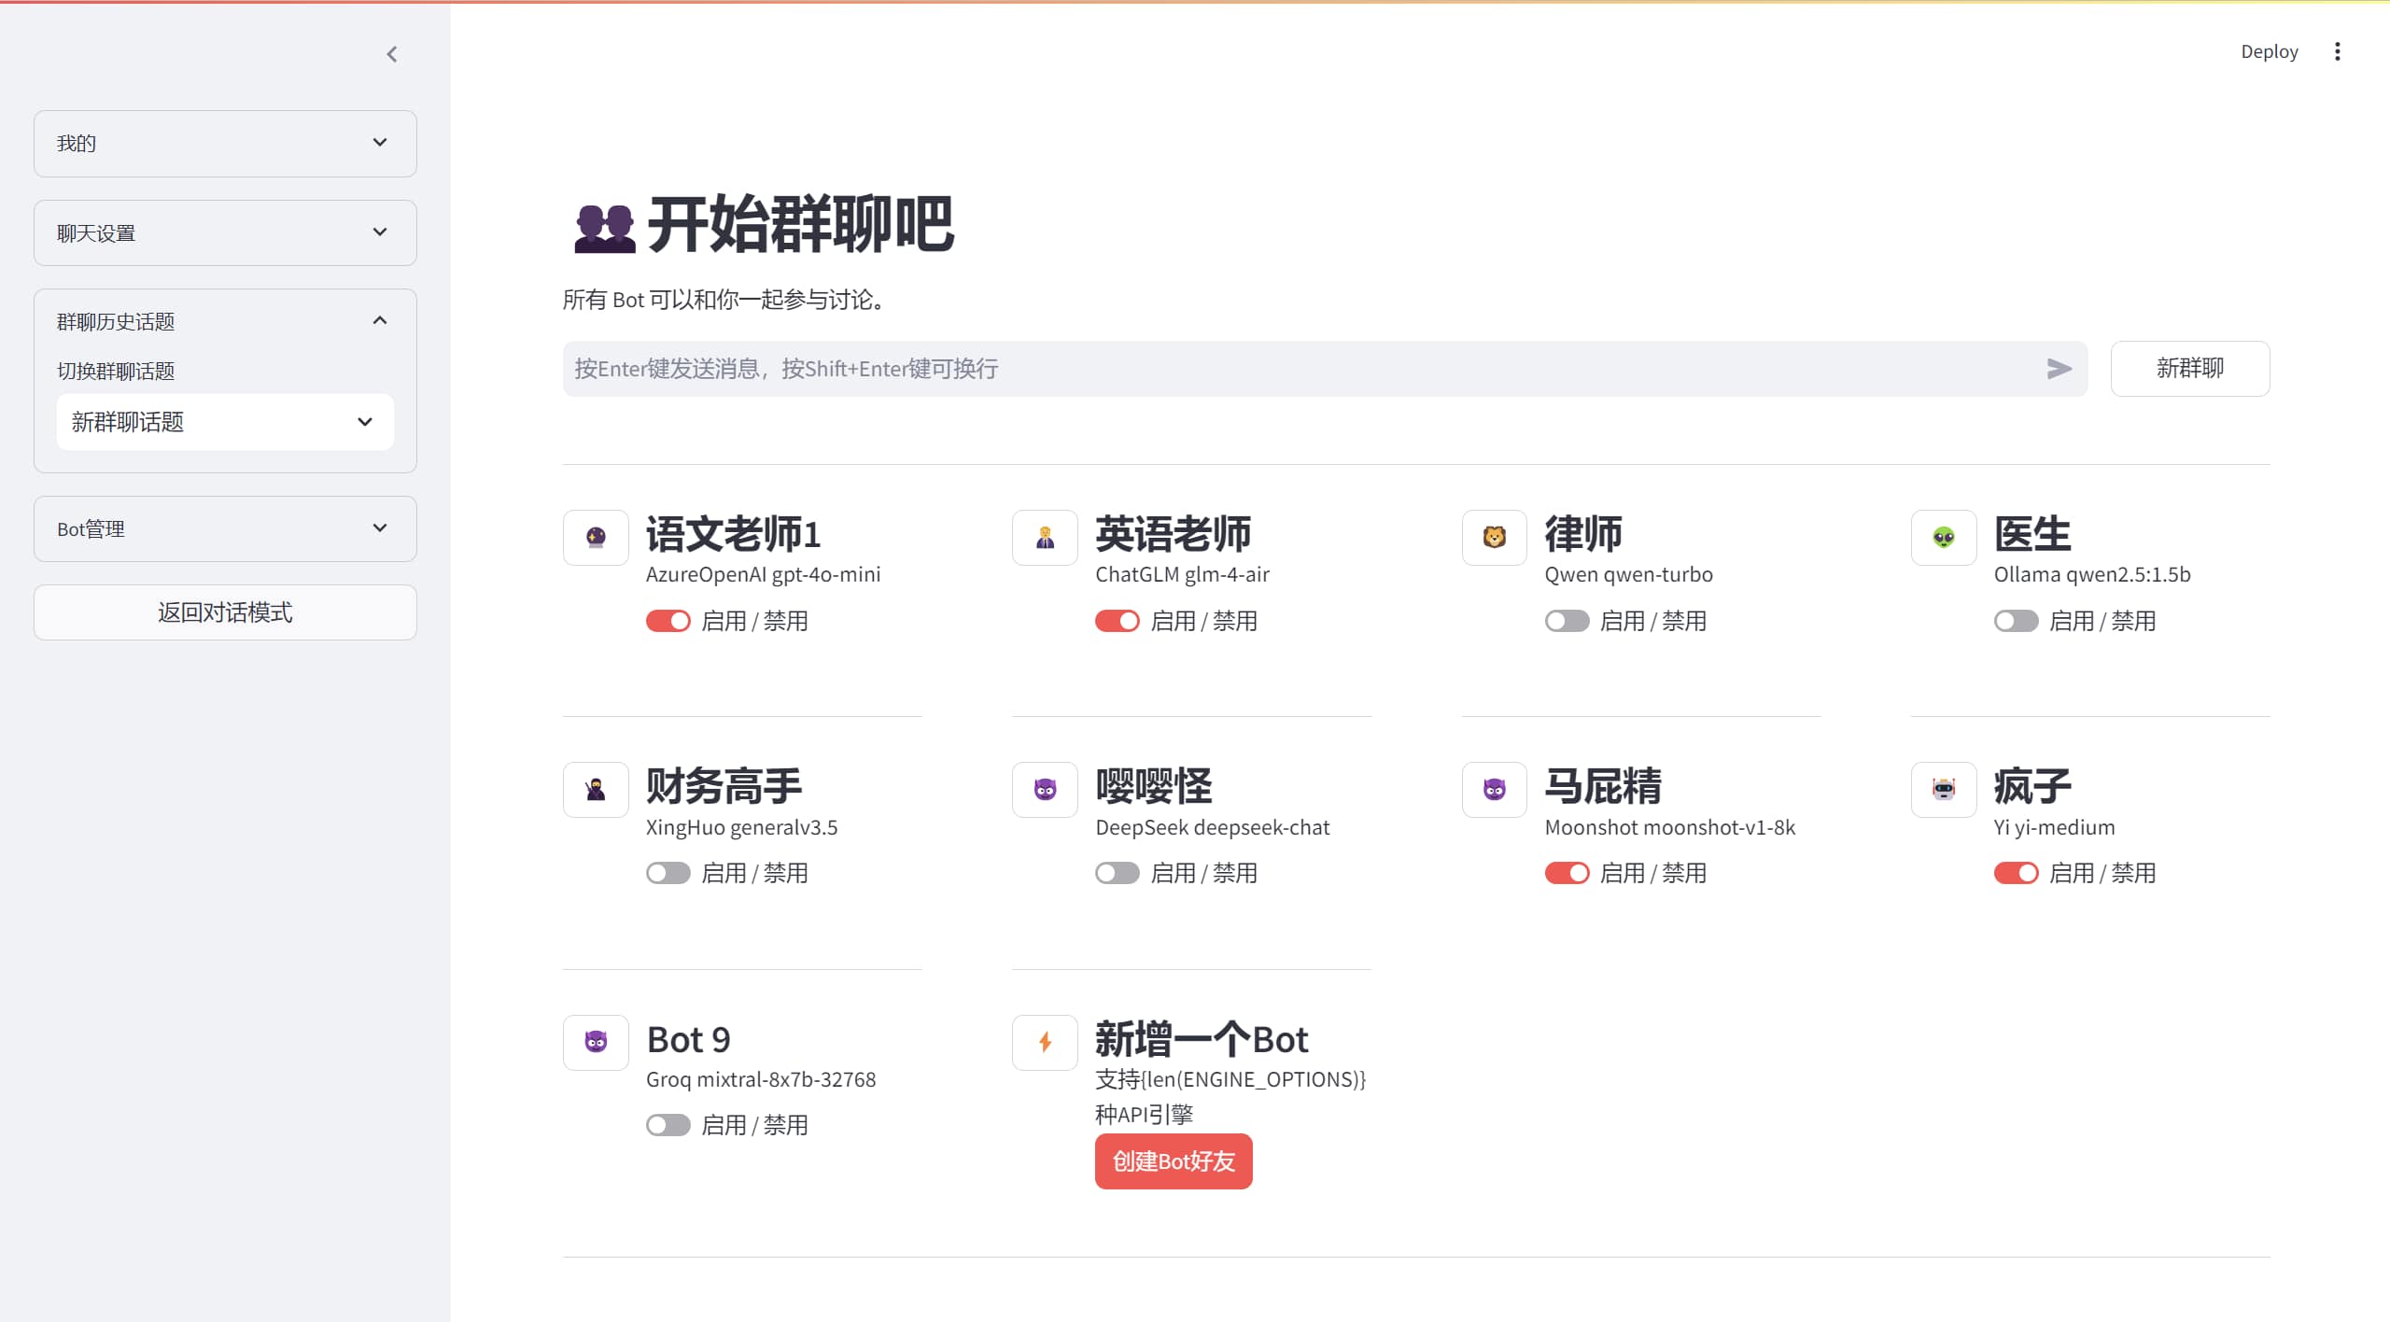Click the 创建Bot好友 button

[1174, 1161]
